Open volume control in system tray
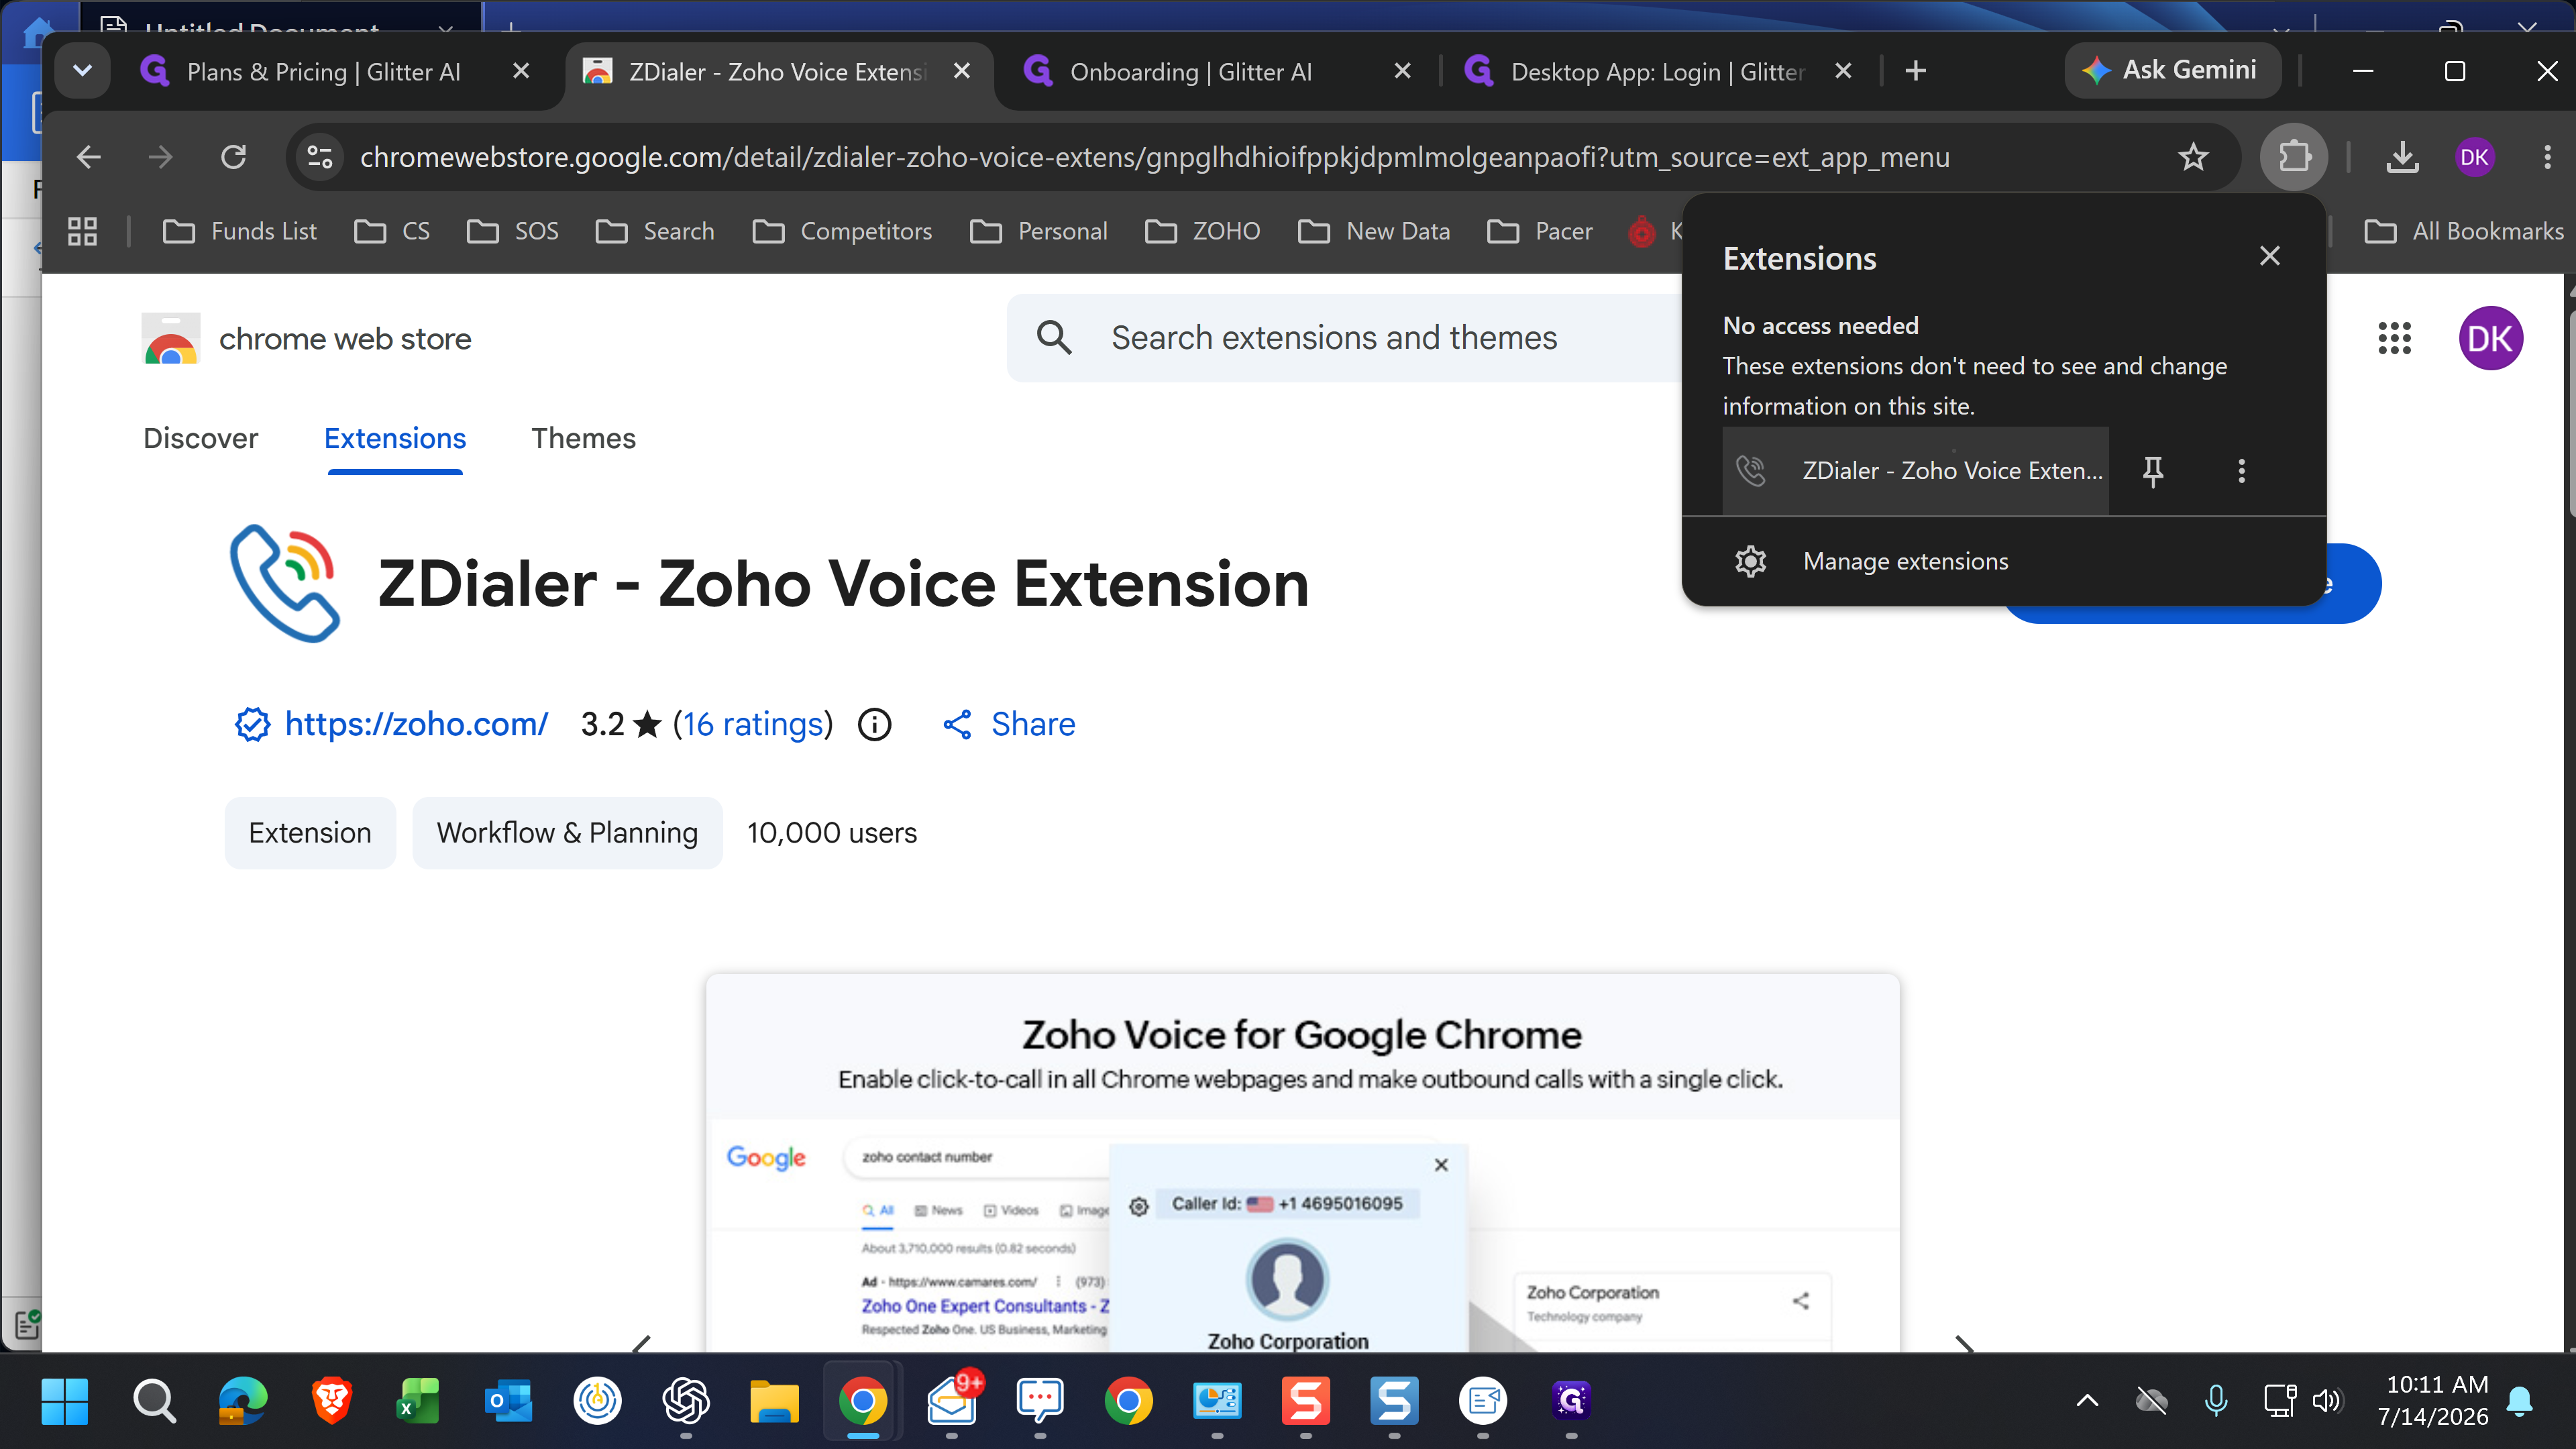 tap(2326, 1401)
